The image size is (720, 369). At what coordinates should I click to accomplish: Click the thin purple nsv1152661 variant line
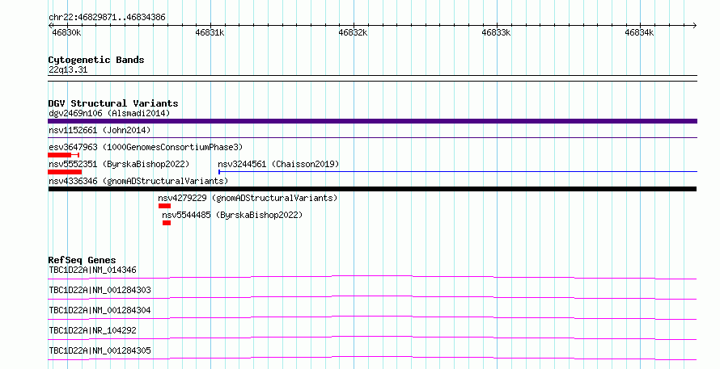click(372, 137)
